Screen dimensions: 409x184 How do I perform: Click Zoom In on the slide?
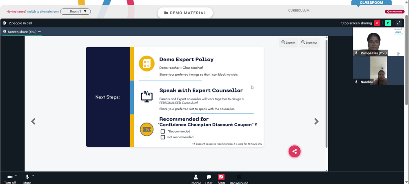(x=288, y=43)
